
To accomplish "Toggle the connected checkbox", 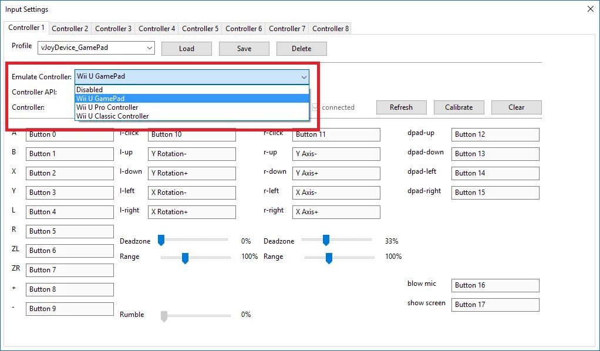I will pyautogui.click(x=315, y=107).
